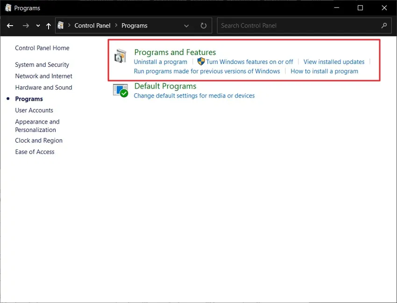The width and height of the screenshot is (397, 303).
Task: Expand the address bar history dropdown
Action: (x=186, y=26)
